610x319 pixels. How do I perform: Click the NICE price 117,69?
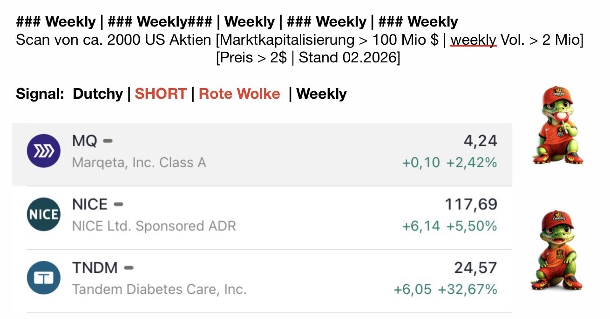tap(471, 204)
